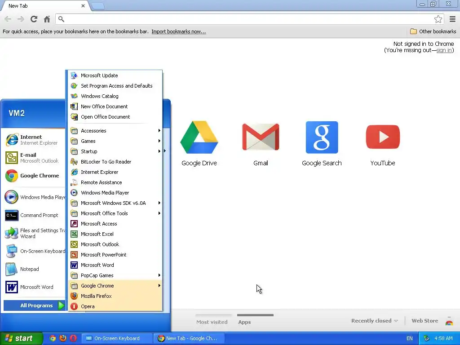Image resolution: width=460 pixels, height=345 pixels.
Task: Launch Opera from the quick launch icon
Action: [73, 338]
